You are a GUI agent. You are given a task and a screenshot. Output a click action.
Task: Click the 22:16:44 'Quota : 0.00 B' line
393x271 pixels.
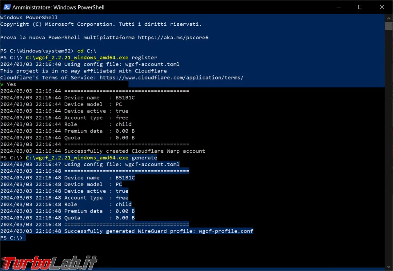(x=68, y=138)
